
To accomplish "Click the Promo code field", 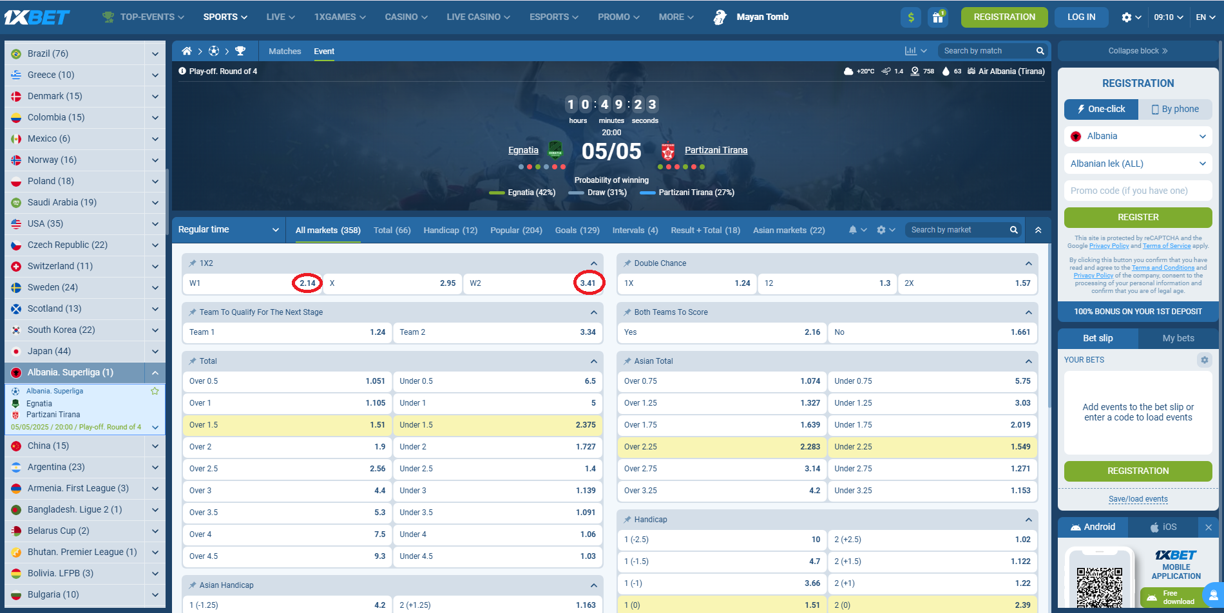I will 1138,191.
